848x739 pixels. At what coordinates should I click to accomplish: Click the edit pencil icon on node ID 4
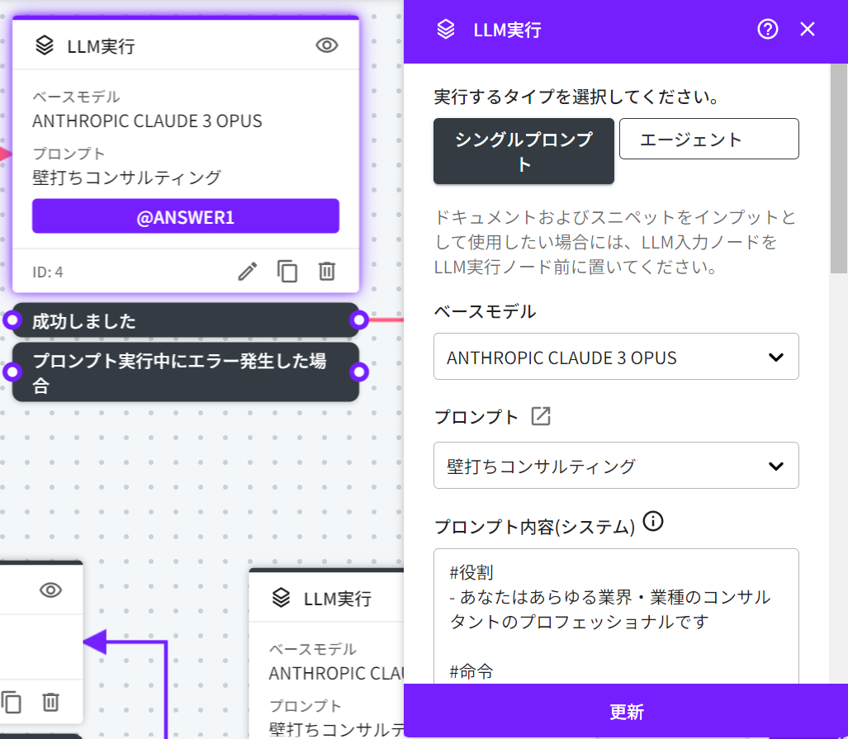coord(248,272)
